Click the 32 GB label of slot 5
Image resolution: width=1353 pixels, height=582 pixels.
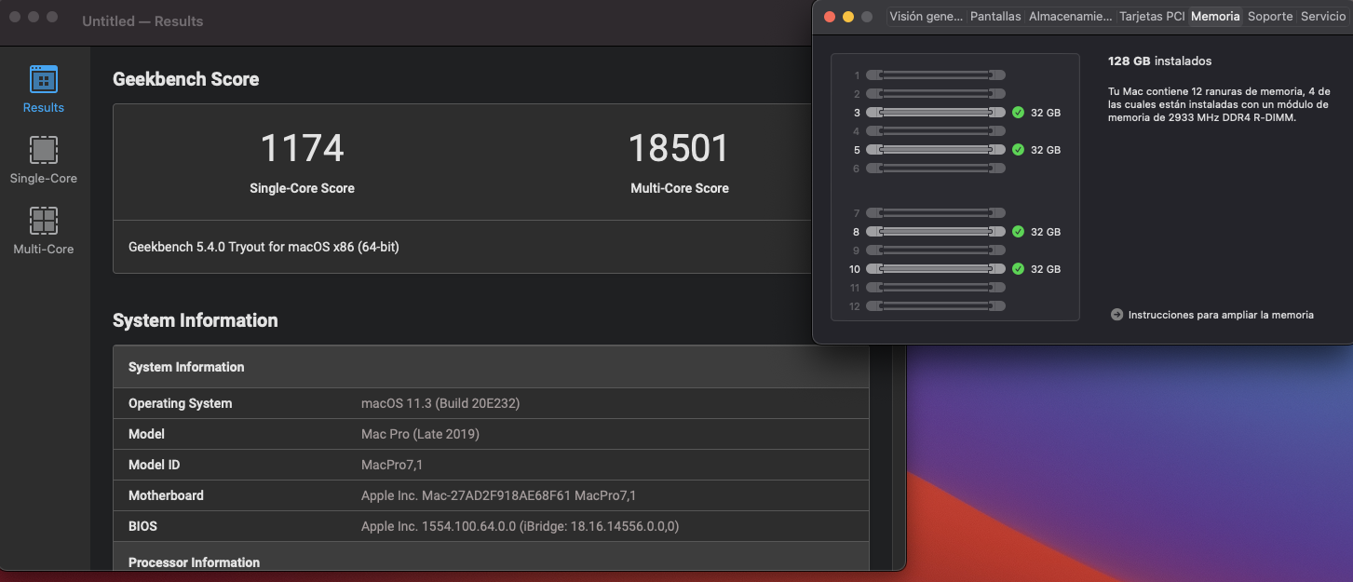coord(1046,150)
